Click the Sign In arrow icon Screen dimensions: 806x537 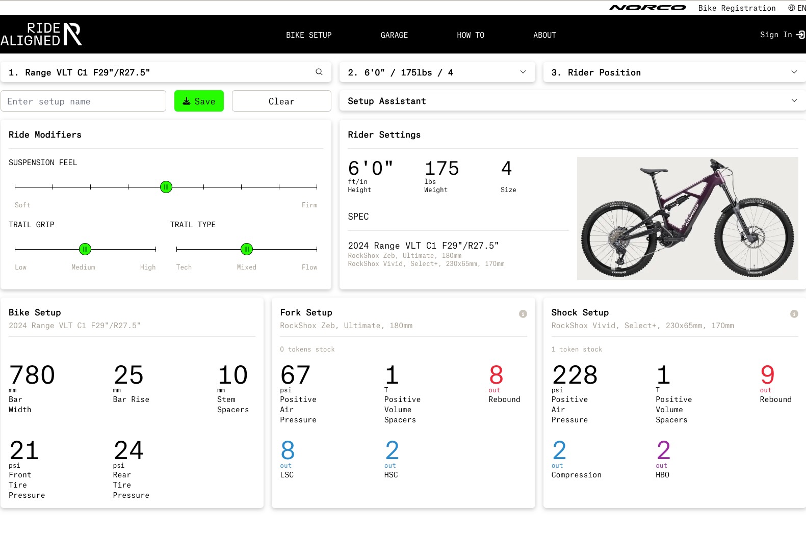[x=801, y=35]
